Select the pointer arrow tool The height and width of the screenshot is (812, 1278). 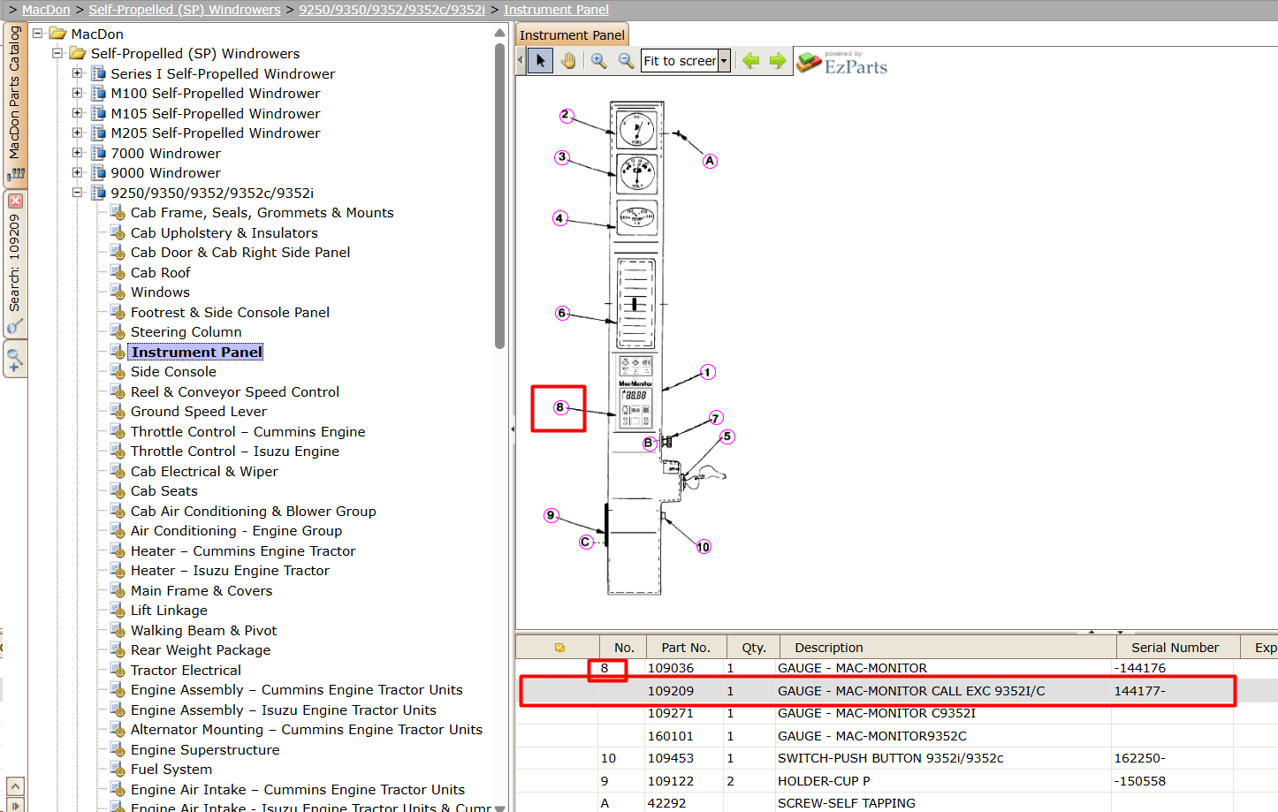(x=540, y=61)
